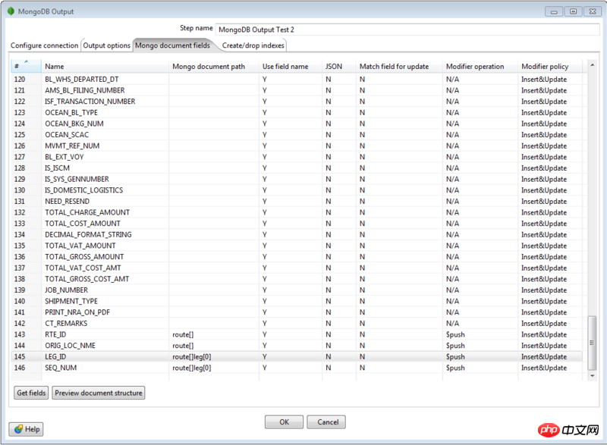Select the IS_DOMESTIC_LOGISTICS field name
The height and width of the screenshot is (445, 607).
pyautogui.click(x=84, y=190)
